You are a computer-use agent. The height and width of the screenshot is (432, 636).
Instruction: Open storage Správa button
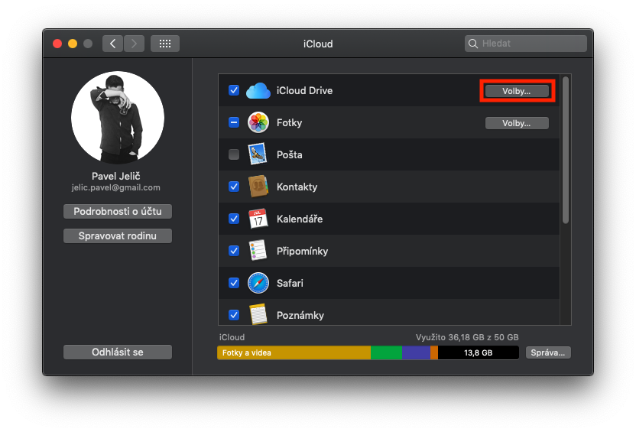click(x=548, y=352)
